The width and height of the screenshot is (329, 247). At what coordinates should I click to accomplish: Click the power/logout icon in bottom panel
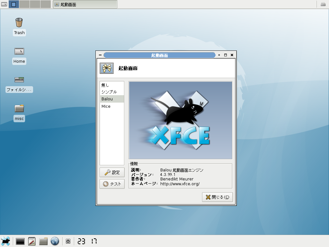pyautogui.click(x=68, y=241)
